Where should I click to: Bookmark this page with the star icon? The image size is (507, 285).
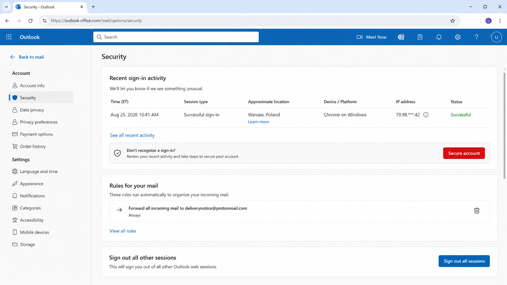click(452, 21)
